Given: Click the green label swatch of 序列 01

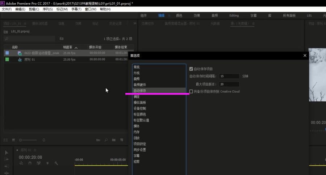Looking at the screenshot, I should tap(7, 60).
